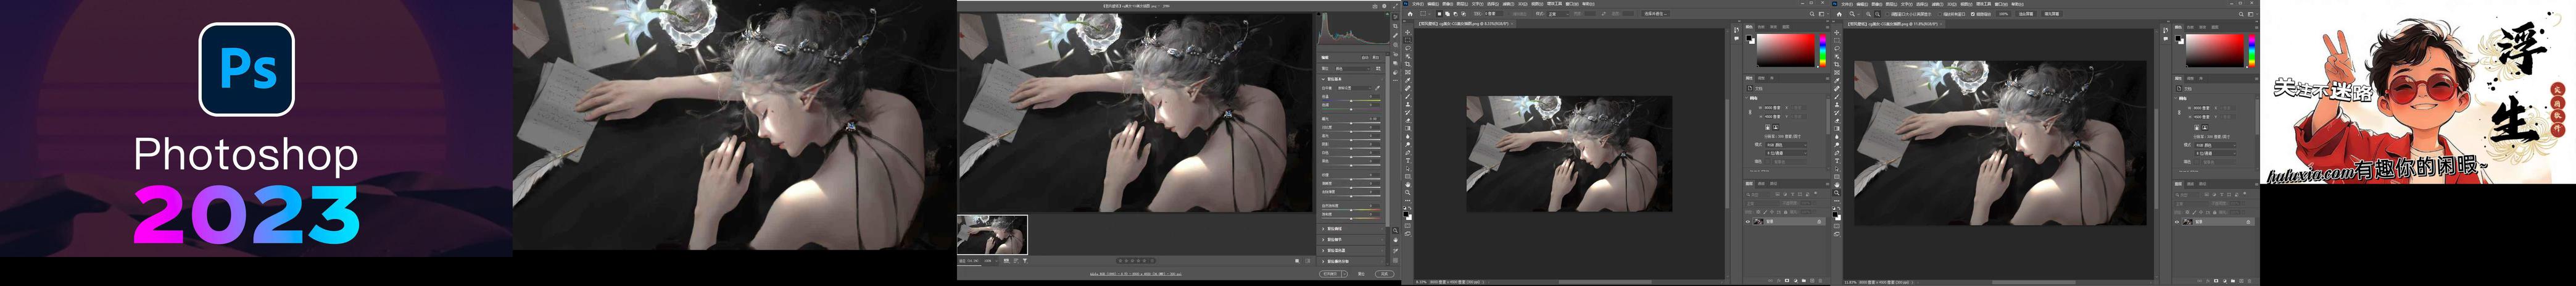
Task: Click the document tab in large-canvas Photoshop window
Action: (x=1890, y=24)
